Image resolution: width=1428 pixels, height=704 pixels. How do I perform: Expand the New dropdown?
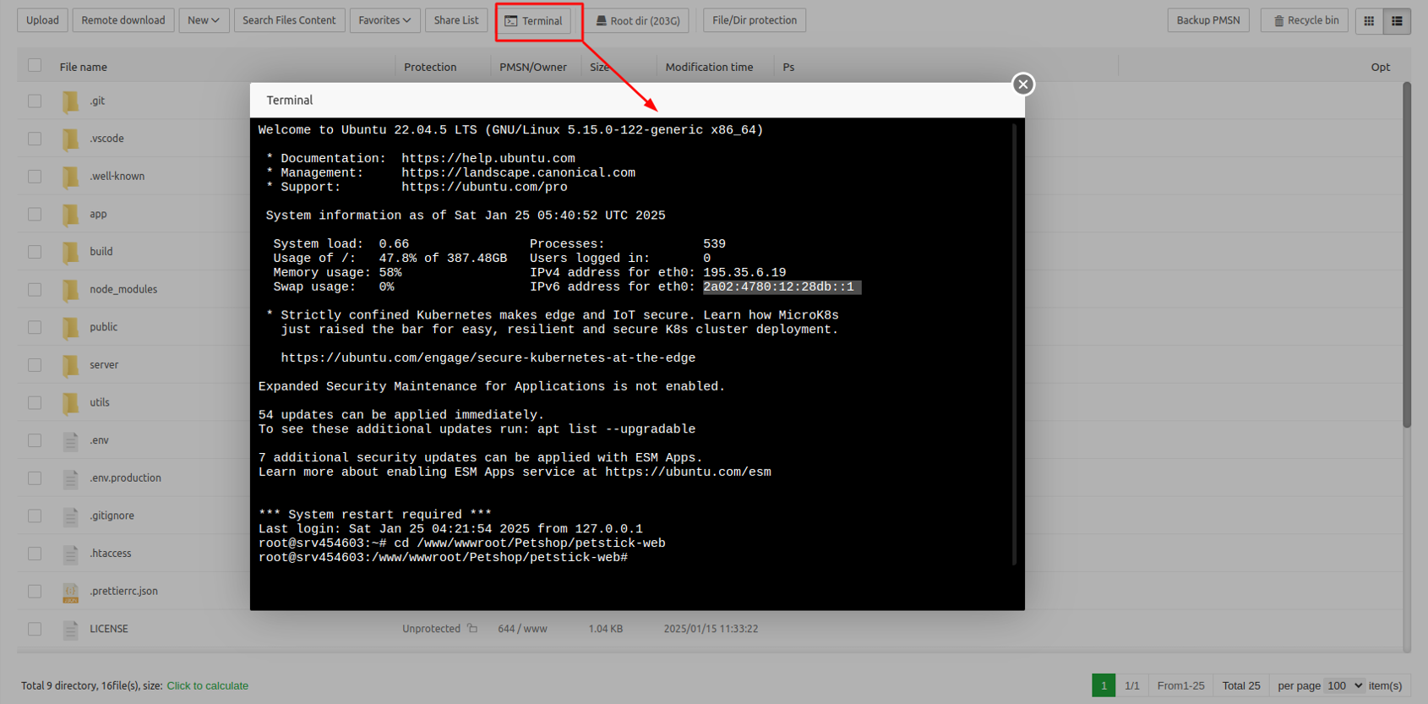pos(204,20)
